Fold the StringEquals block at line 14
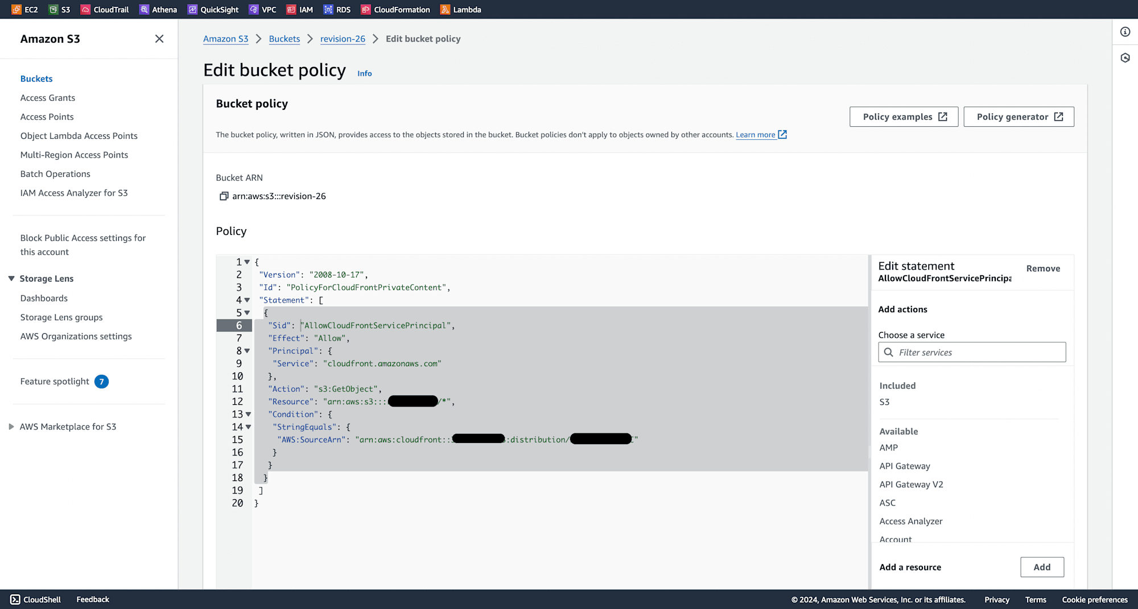The width and height of the screenshot is (1138, 609). [x=248, y=427]
